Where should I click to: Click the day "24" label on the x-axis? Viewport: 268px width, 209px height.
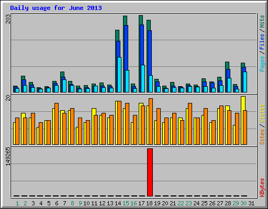tap(196, 203)
